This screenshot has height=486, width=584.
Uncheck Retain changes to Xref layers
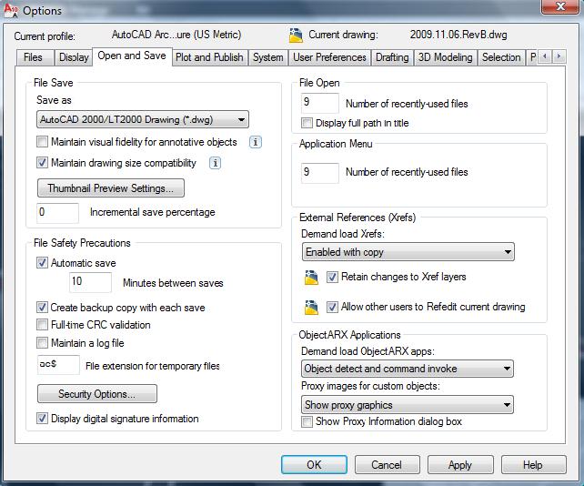pyautogui.click(x=332, y=277)
